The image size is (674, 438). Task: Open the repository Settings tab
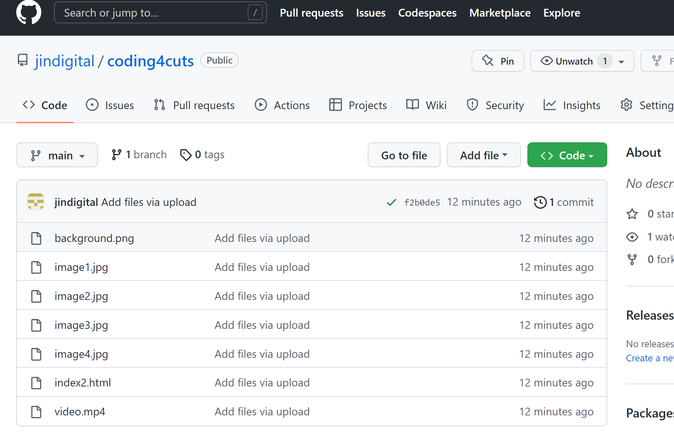(x=647, y=105)
